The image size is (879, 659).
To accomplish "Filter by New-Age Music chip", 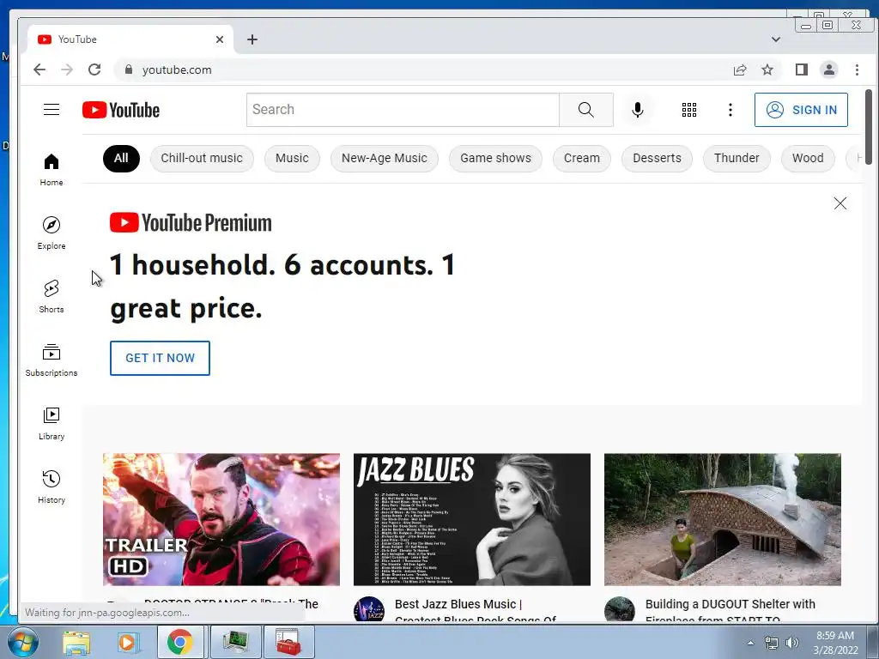I will 385,158.
